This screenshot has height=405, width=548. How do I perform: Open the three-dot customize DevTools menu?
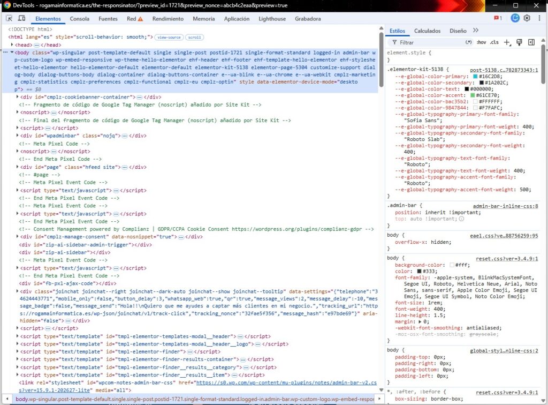(539, 18)
